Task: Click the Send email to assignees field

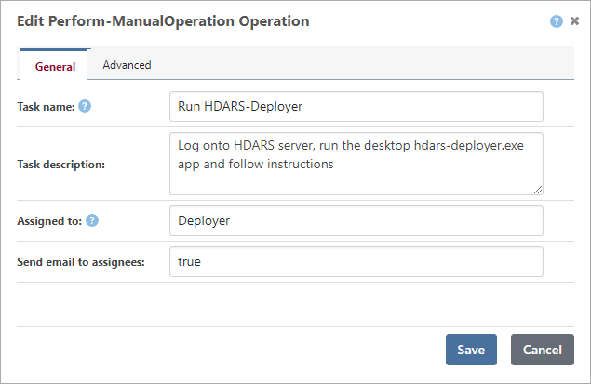Action: click(356, 262)
